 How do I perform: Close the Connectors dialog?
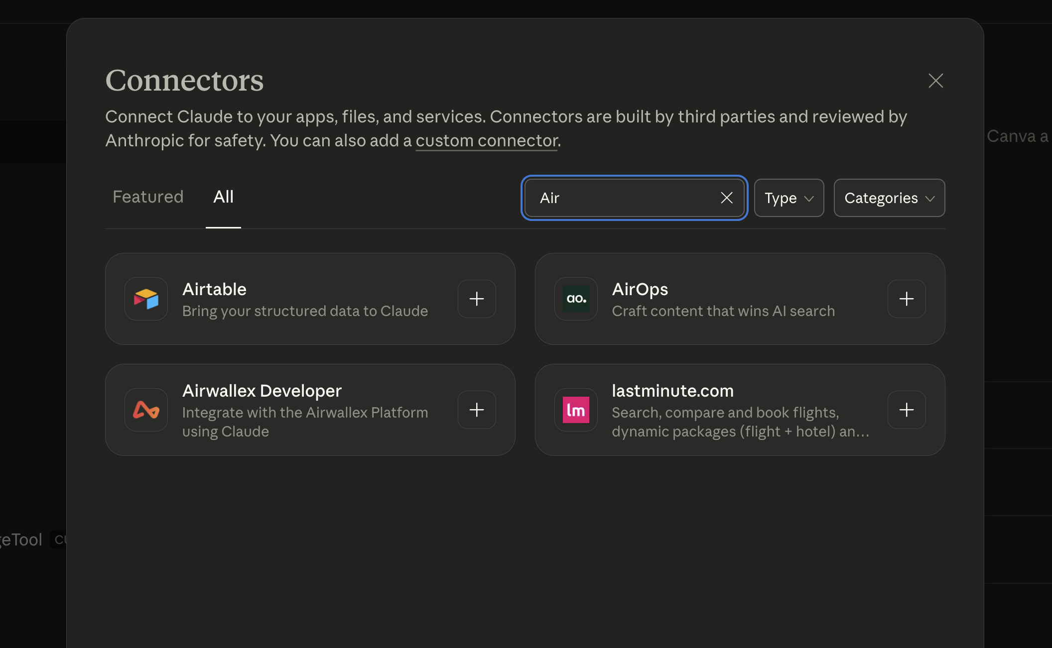936,81
